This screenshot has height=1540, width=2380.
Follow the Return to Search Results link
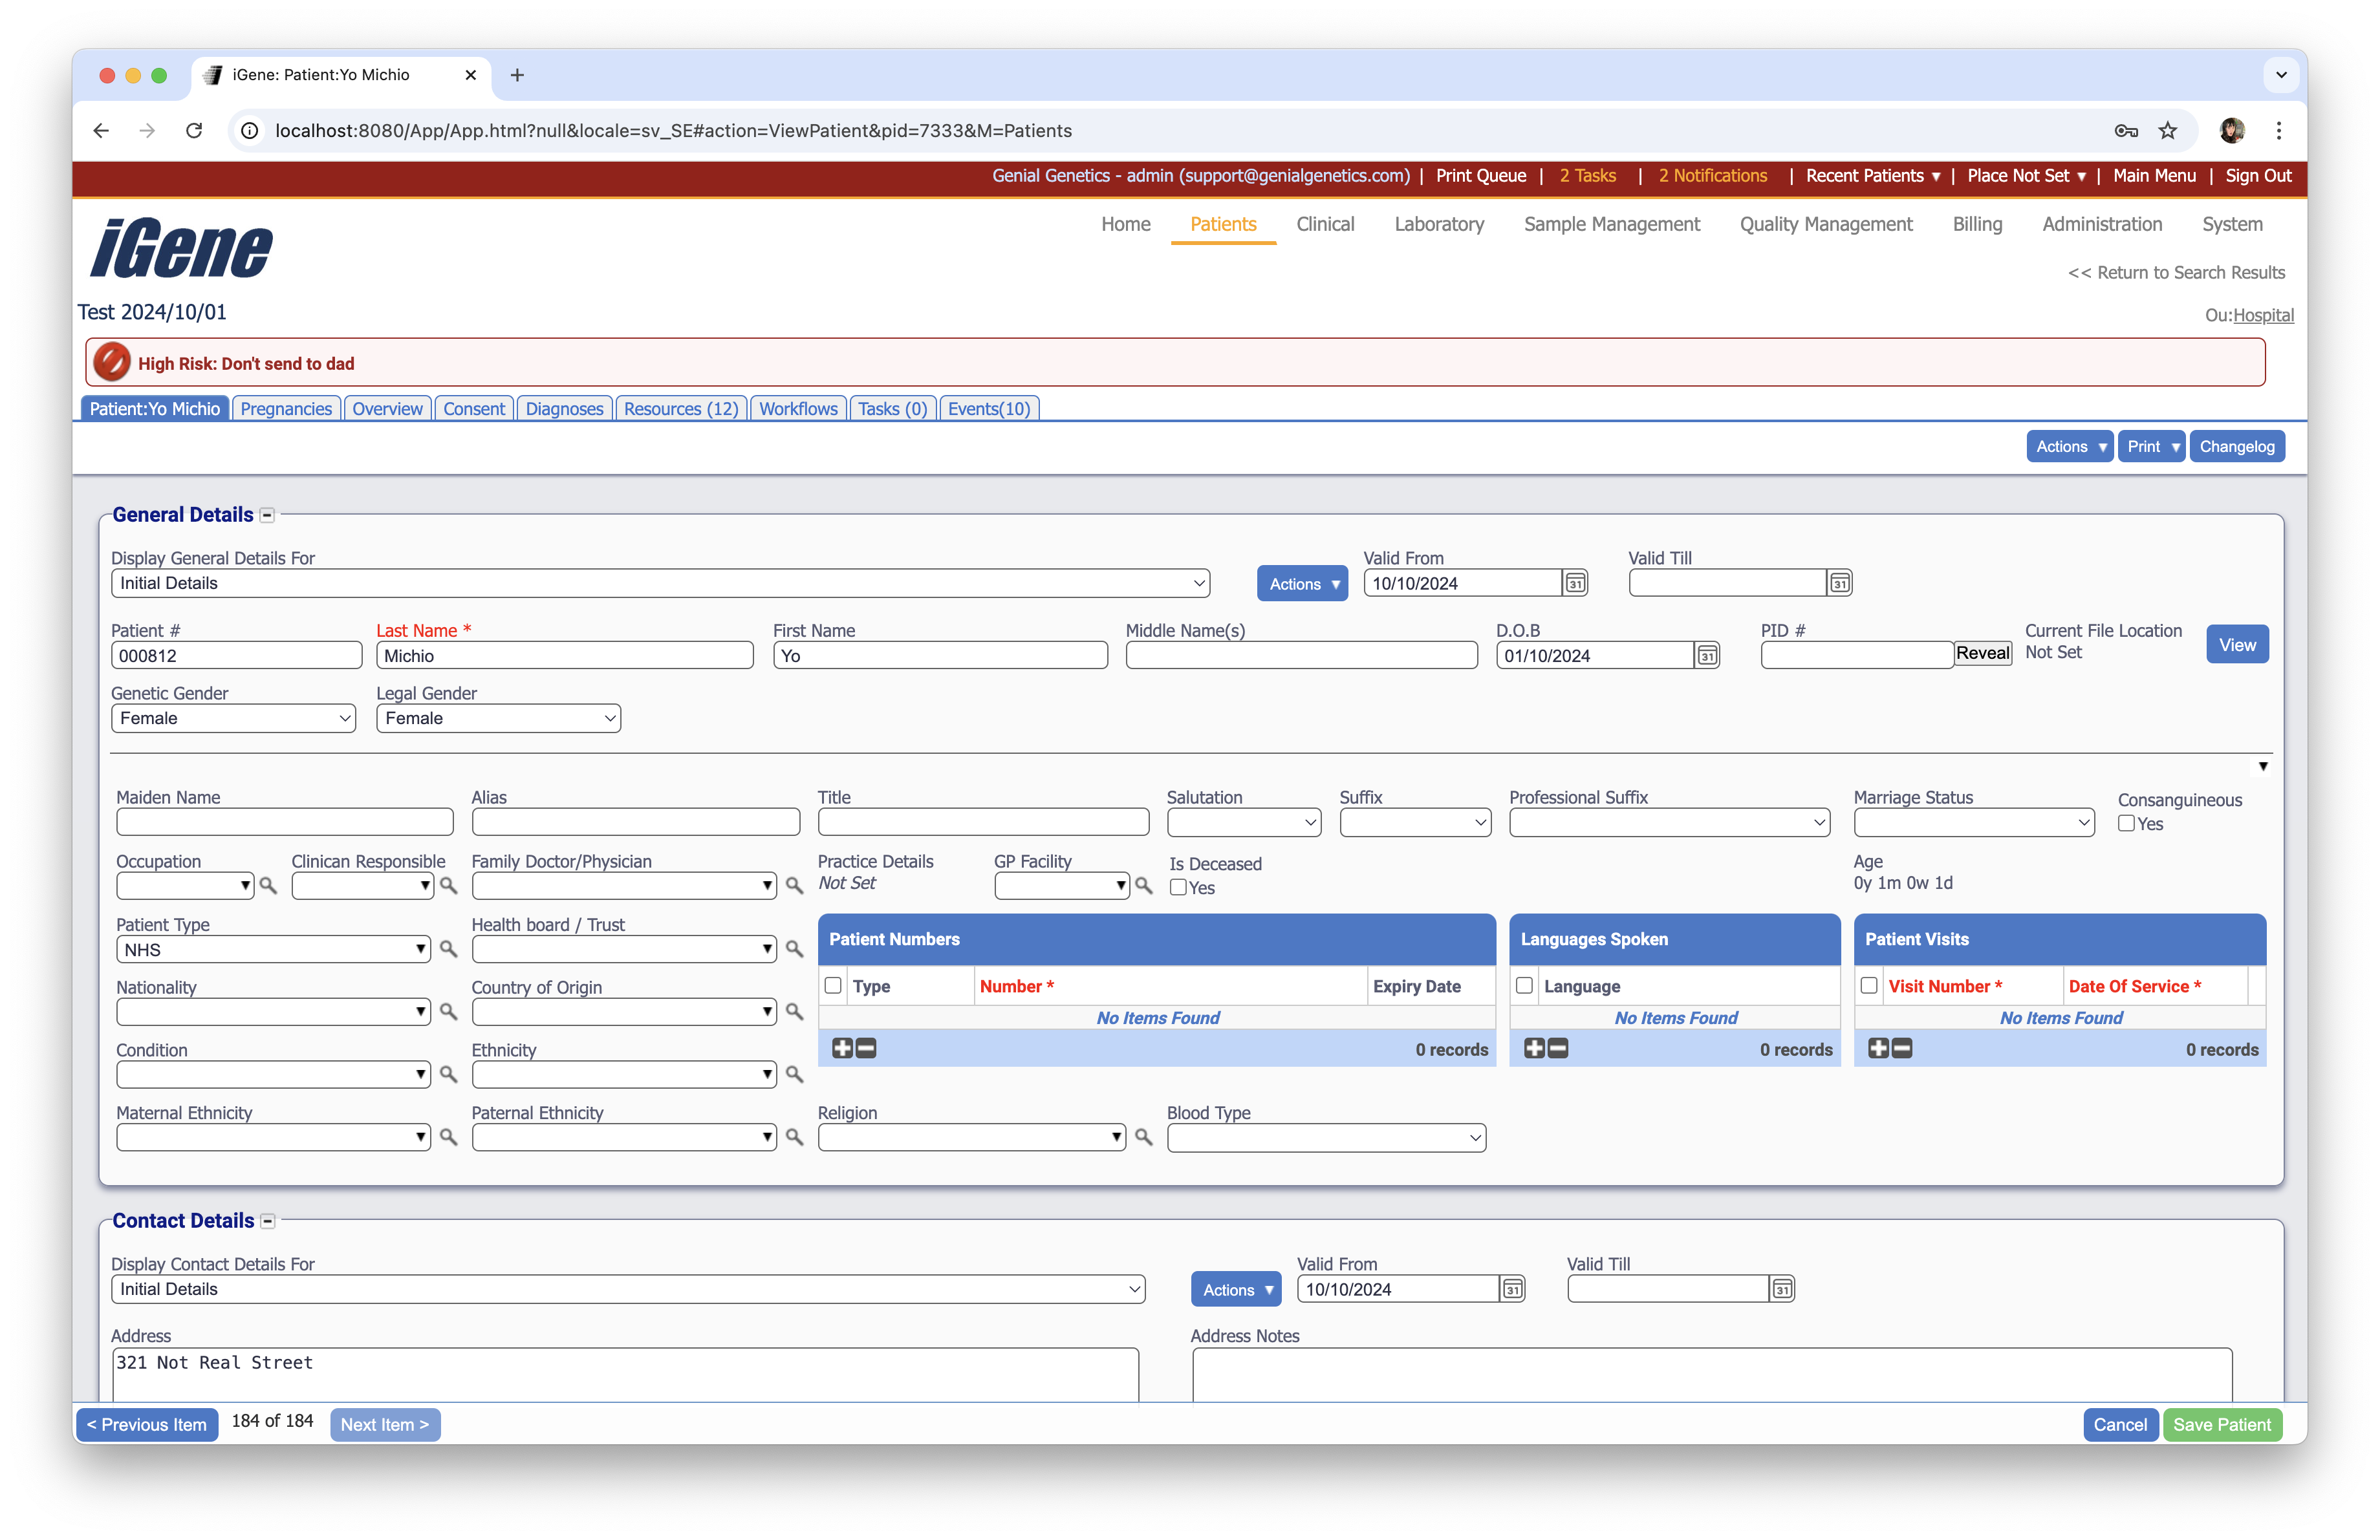tap(2176, 272)
